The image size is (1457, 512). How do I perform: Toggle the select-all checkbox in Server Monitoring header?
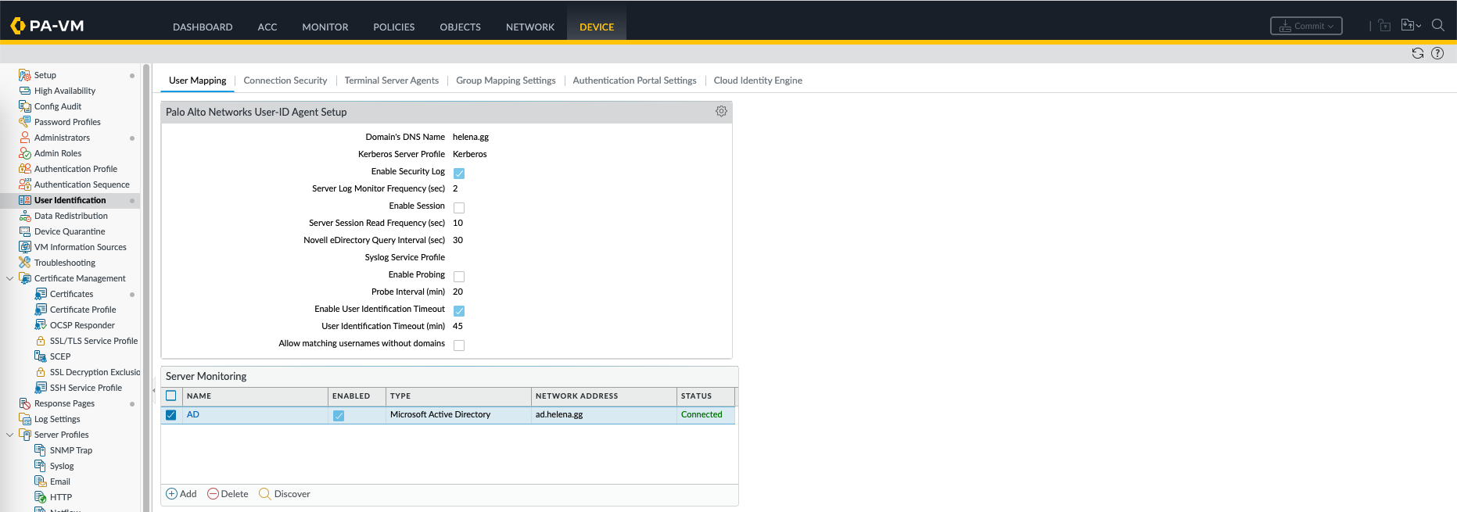171,396
